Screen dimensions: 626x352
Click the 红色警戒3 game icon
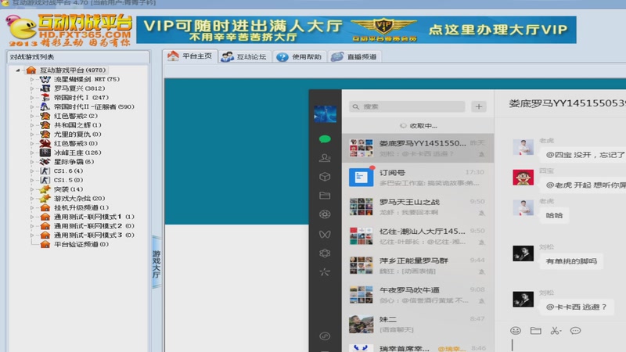(x=45, y=143)
